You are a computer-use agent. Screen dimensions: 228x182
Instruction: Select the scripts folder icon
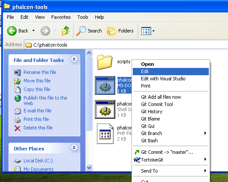tap(105, 62)
